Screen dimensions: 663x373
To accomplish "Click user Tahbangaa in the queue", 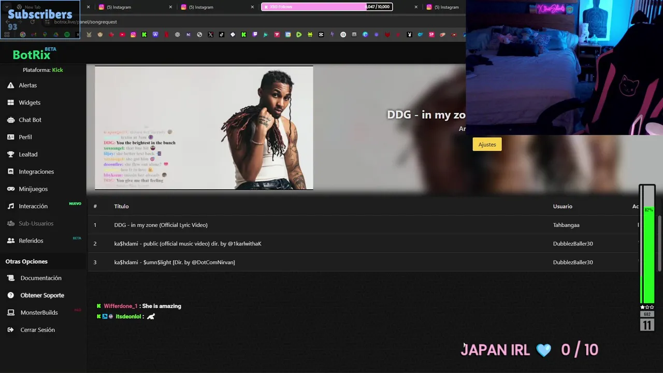I will [x=566, y=225].
